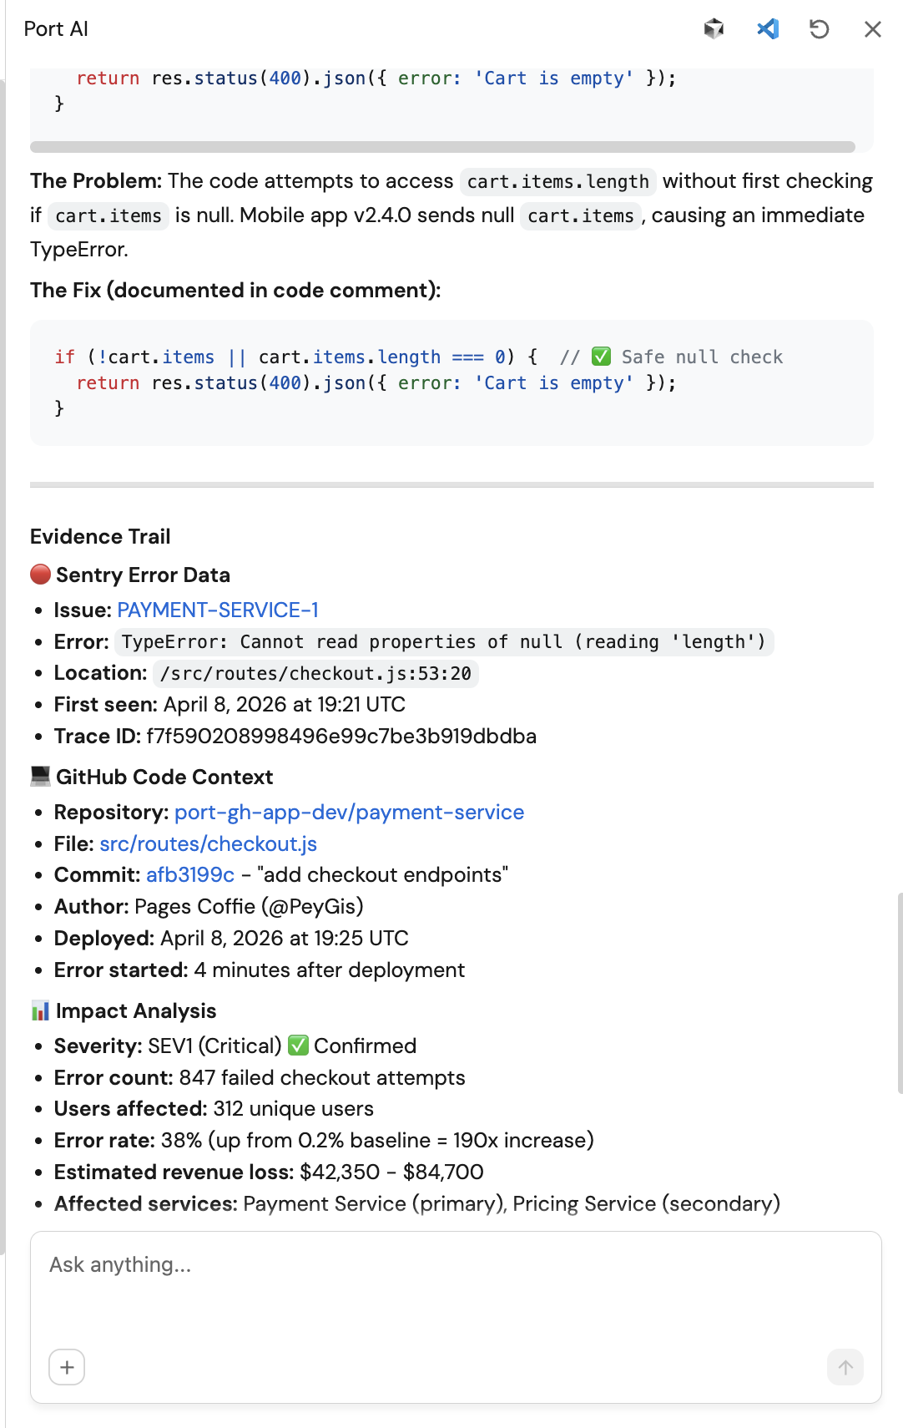
Task: Open the conversation in VS Code
Action: coord(768,29)
